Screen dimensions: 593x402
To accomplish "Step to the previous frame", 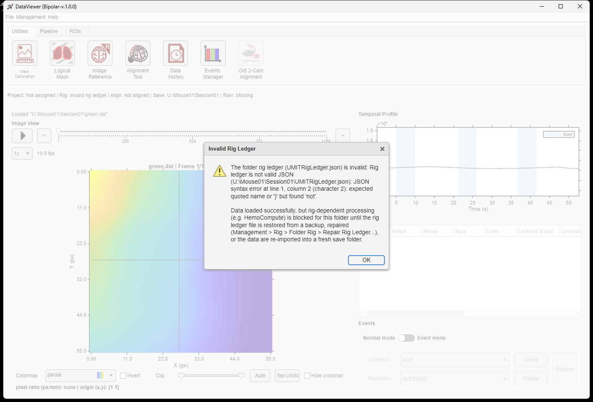I will pos(44,136).
